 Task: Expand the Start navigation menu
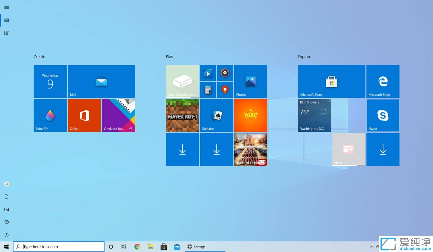pos(6,8)
